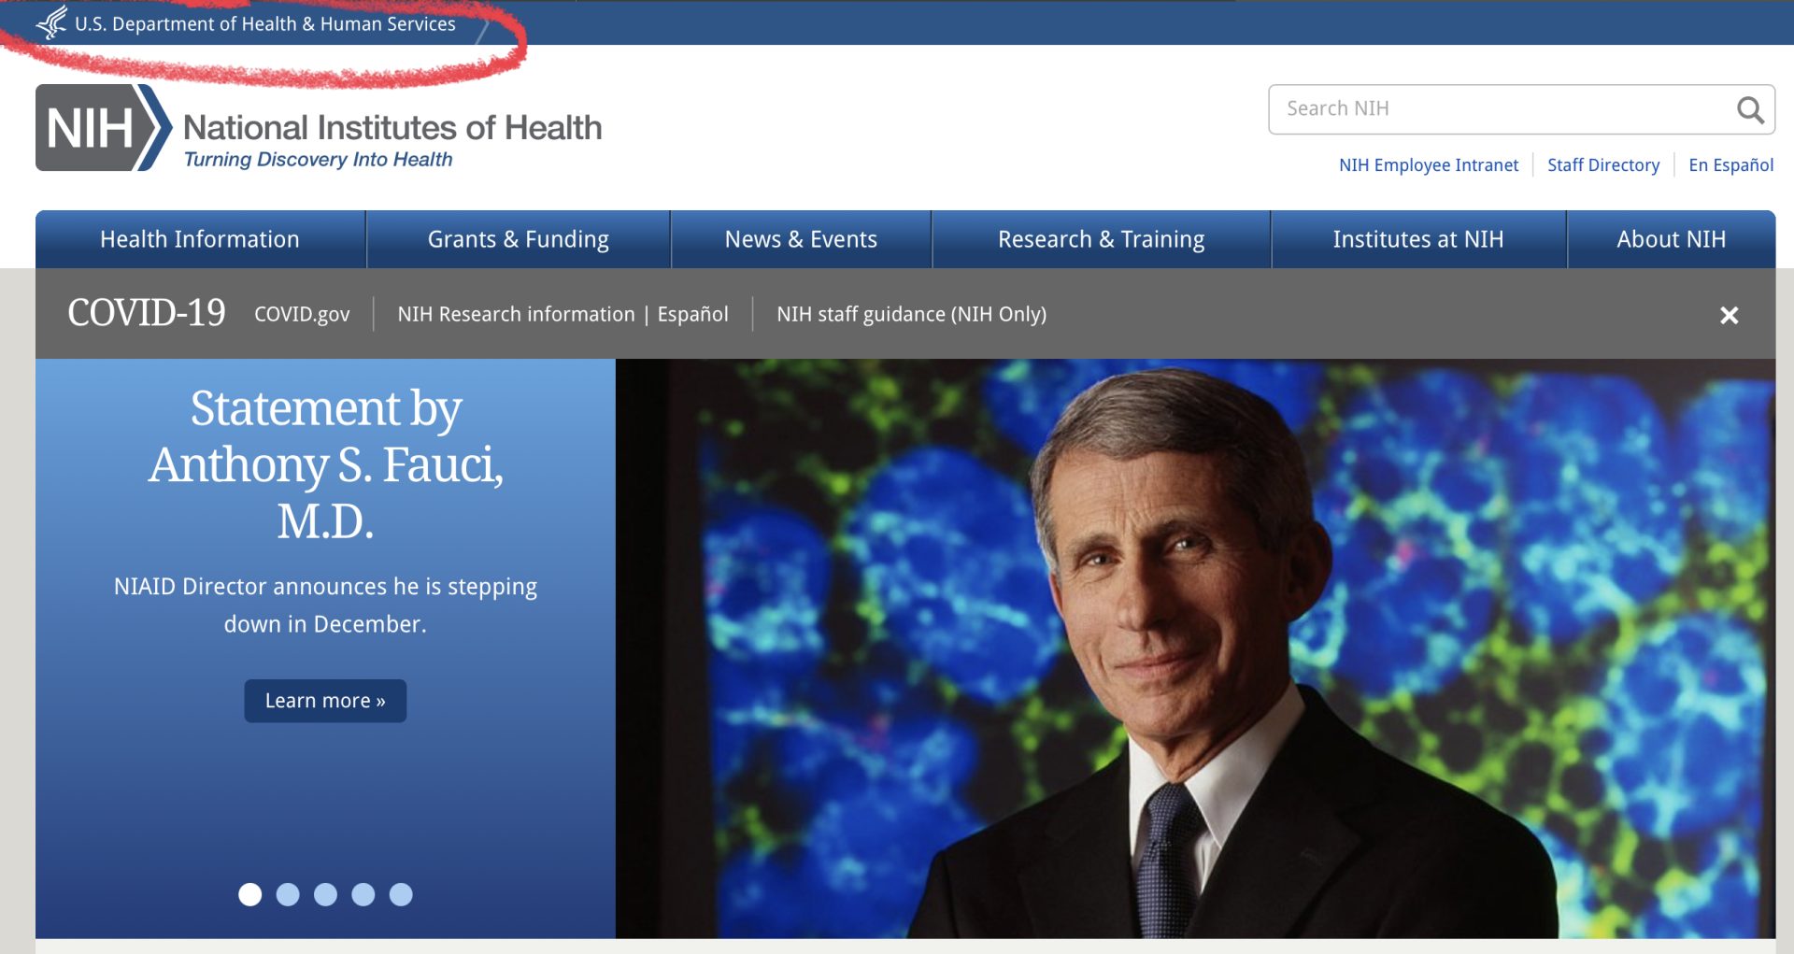Click the Turning Discovery Into Health tagline
The width and height of the screenshot is (1794, 954).
click(318, 160)
